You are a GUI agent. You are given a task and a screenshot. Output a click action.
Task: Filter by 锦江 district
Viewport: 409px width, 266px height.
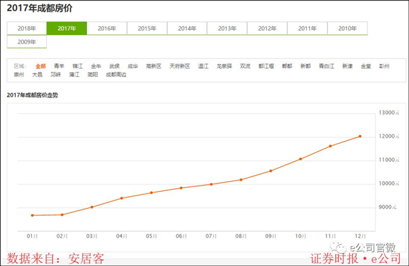click(77, 66)
